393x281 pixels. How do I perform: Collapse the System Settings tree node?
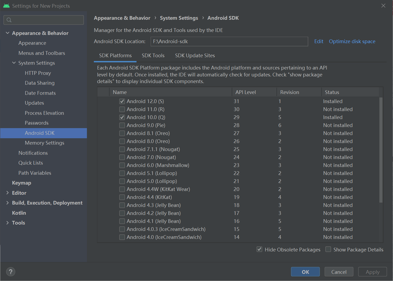14,63
